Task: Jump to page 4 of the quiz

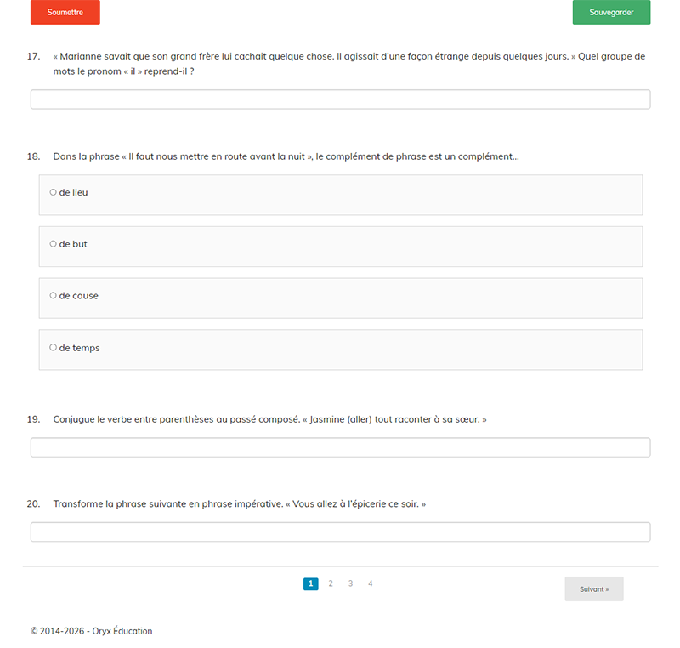Action: tap(371, 583)
